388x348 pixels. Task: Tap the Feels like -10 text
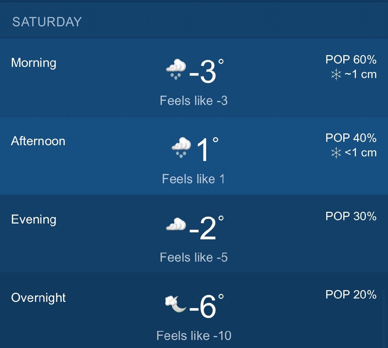click(194, 336)
